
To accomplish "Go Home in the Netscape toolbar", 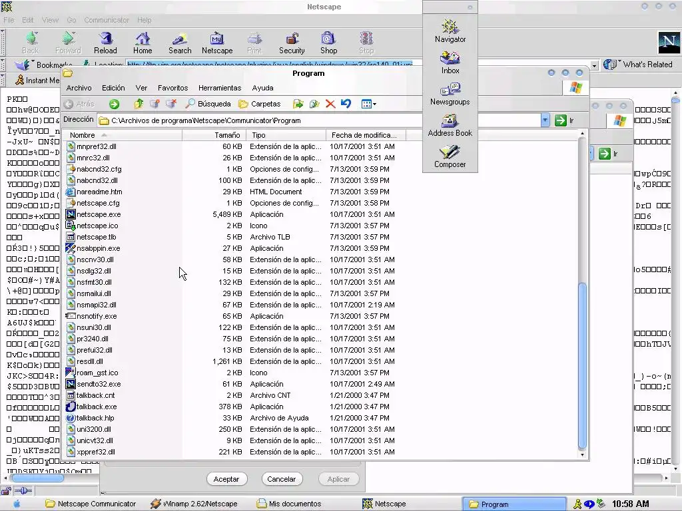I will click(143, 43).
